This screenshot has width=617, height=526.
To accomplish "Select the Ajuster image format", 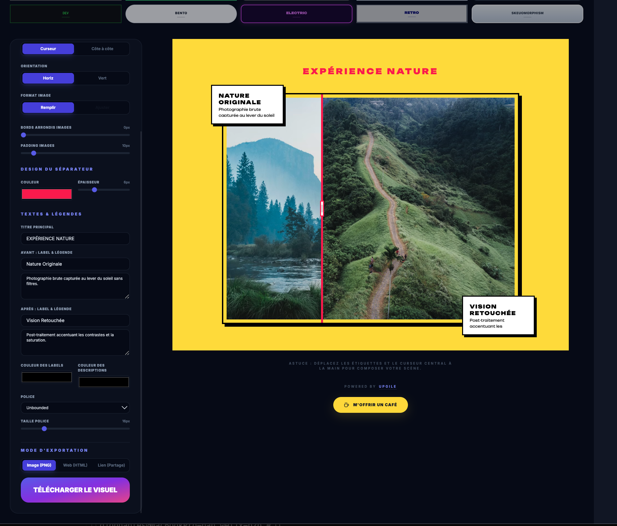I will point(102,107).
